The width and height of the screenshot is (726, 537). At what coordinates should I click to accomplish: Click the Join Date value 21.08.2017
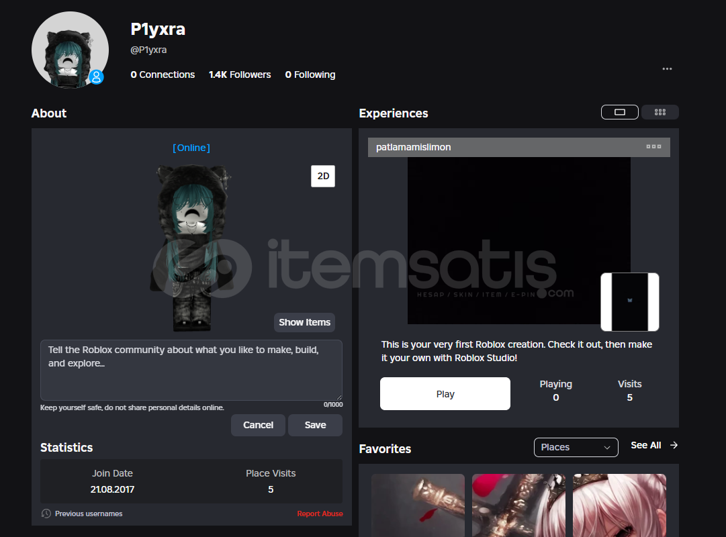(x=112, y=489)
